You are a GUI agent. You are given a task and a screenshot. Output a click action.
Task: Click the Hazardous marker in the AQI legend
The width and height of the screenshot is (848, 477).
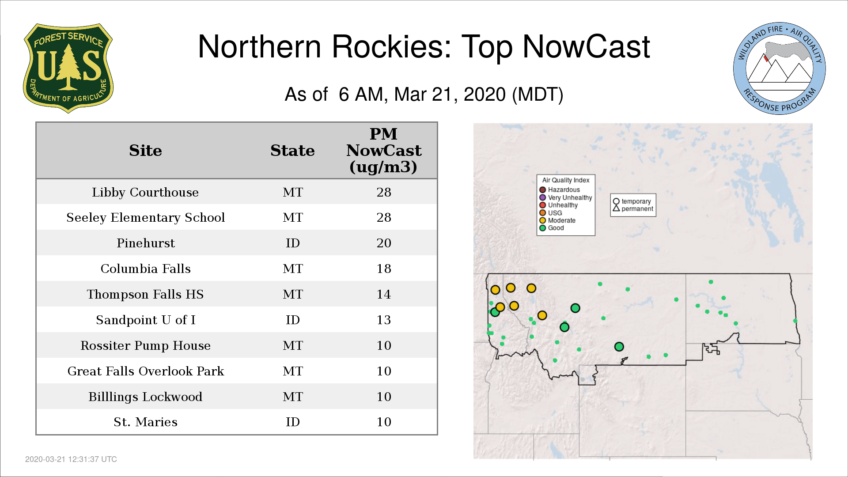coord(542,190)
